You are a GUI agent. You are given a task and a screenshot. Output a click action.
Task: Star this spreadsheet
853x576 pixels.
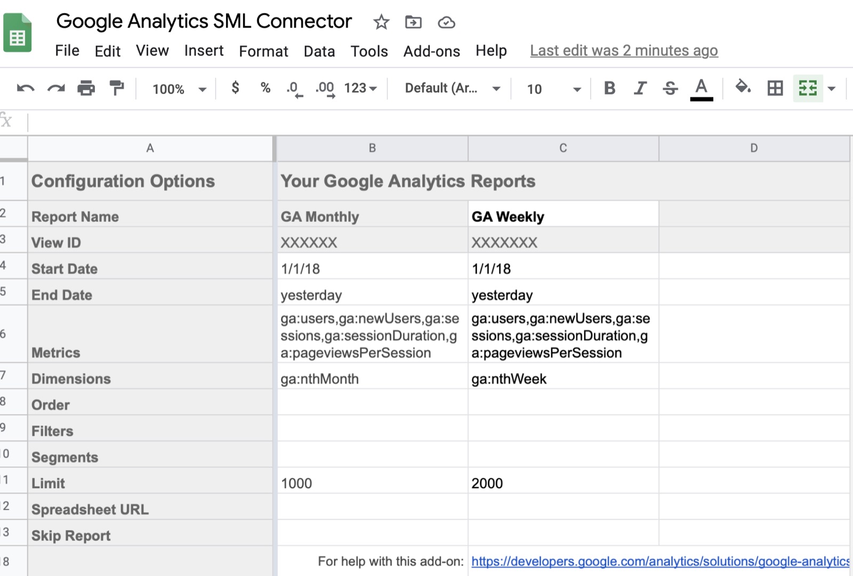coord(381,22)
